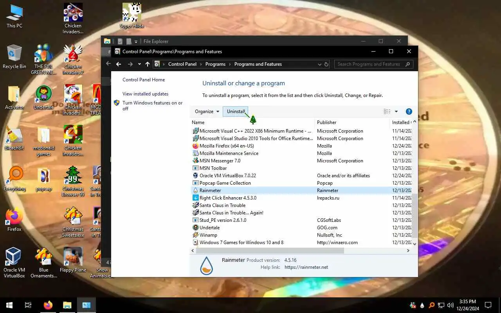Expand the breadcrumb arrow after Programs

230,64
